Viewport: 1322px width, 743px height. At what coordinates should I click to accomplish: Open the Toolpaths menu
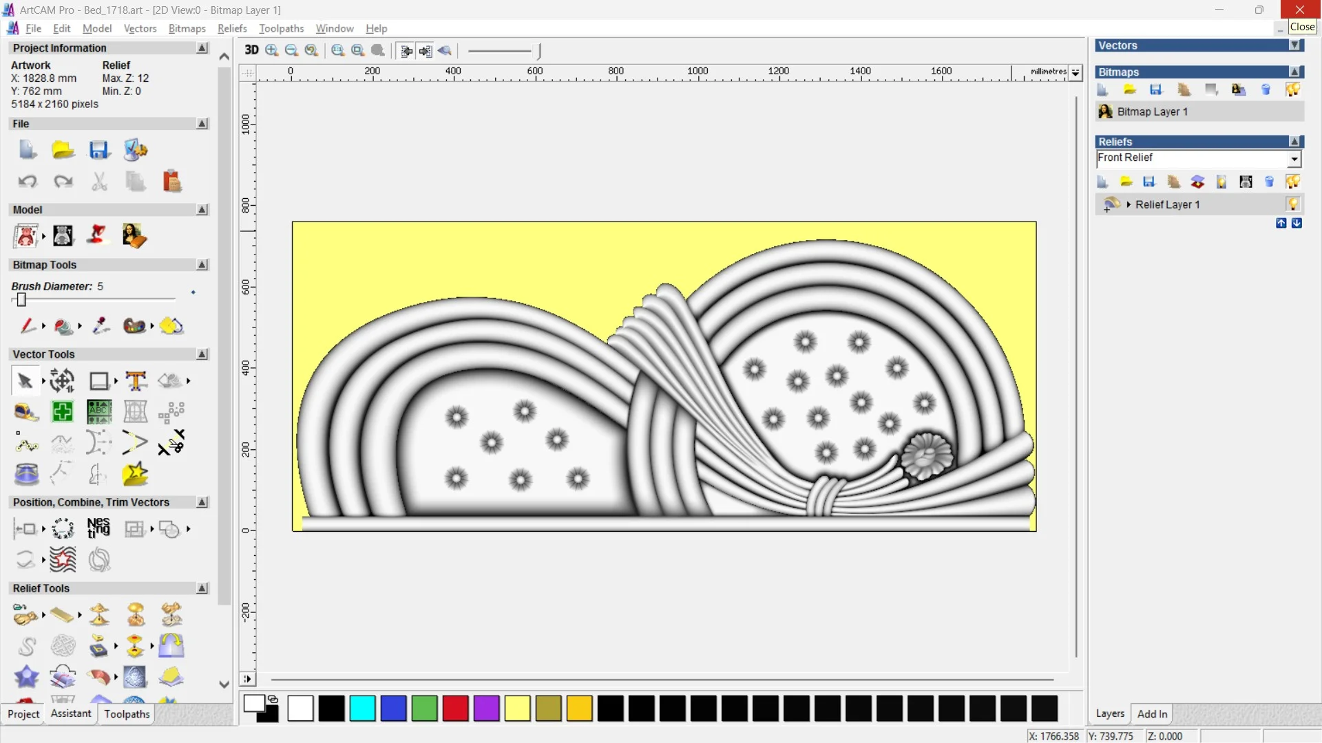coord(281,28)
